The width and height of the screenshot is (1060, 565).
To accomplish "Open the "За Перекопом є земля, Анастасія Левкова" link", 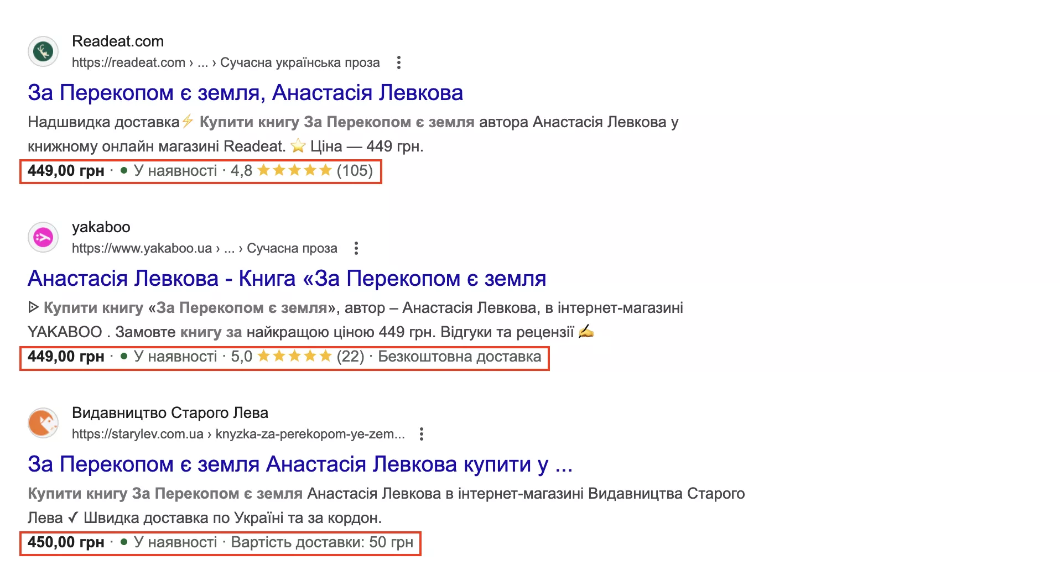I will tap(245, 92).
